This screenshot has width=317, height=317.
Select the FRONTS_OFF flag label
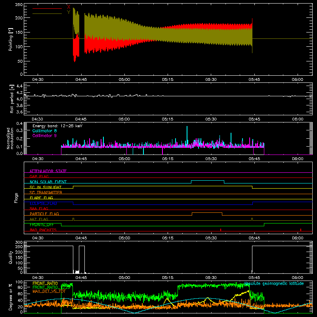coord(42,225)
